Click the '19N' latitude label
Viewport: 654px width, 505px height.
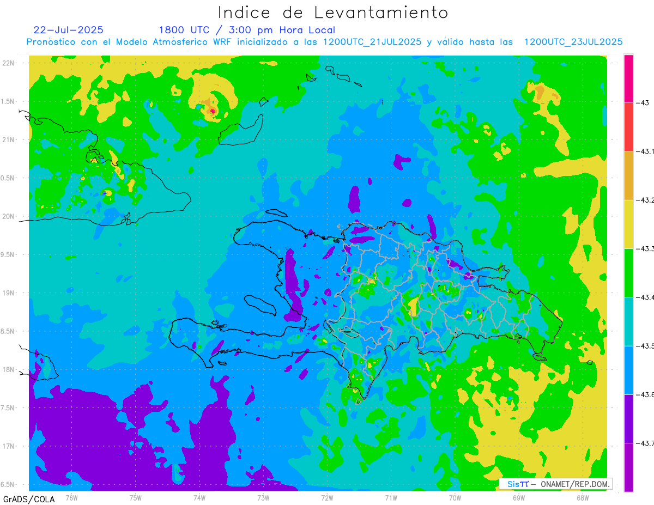pyautogui.click(x=8, y=293)
